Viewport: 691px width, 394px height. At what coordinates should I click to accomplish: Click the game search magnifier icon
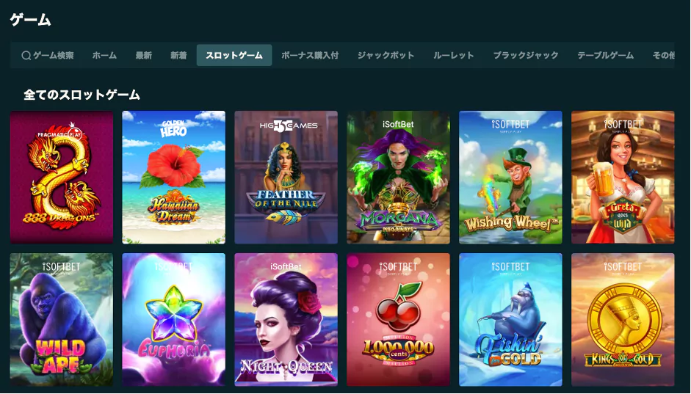pyautogui.click(x=26, y=56)
